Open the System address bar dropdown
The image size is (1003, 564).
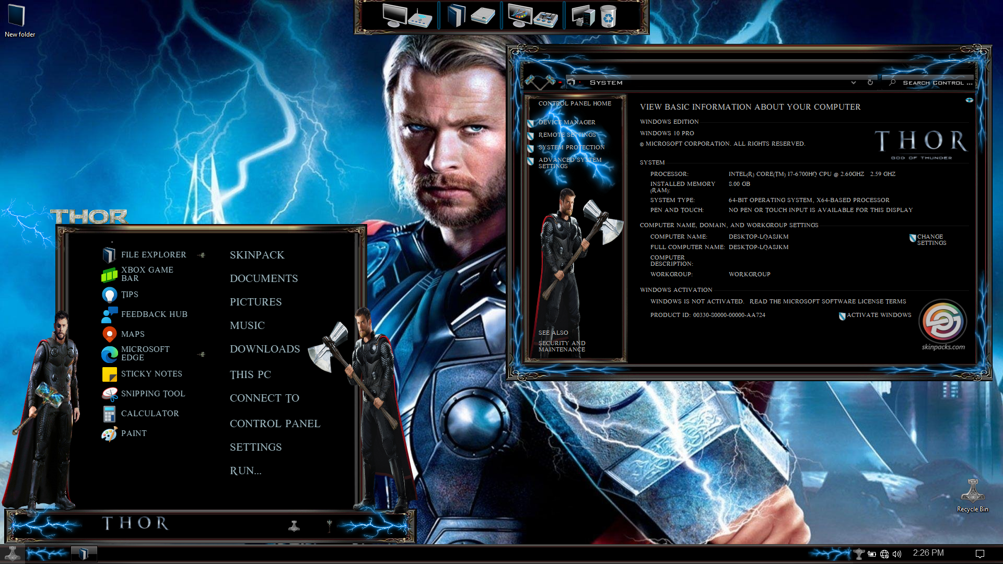(853, 83)
